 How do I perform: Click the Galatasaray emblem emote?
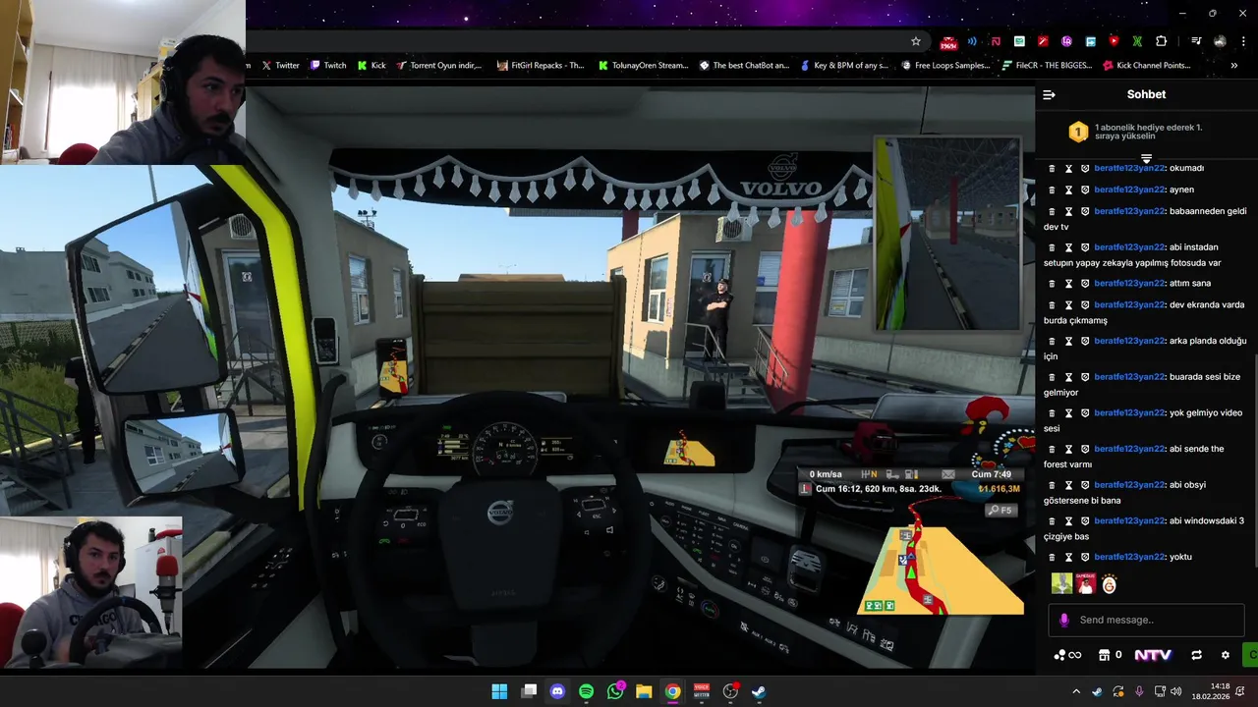(x=1110, y=583)
